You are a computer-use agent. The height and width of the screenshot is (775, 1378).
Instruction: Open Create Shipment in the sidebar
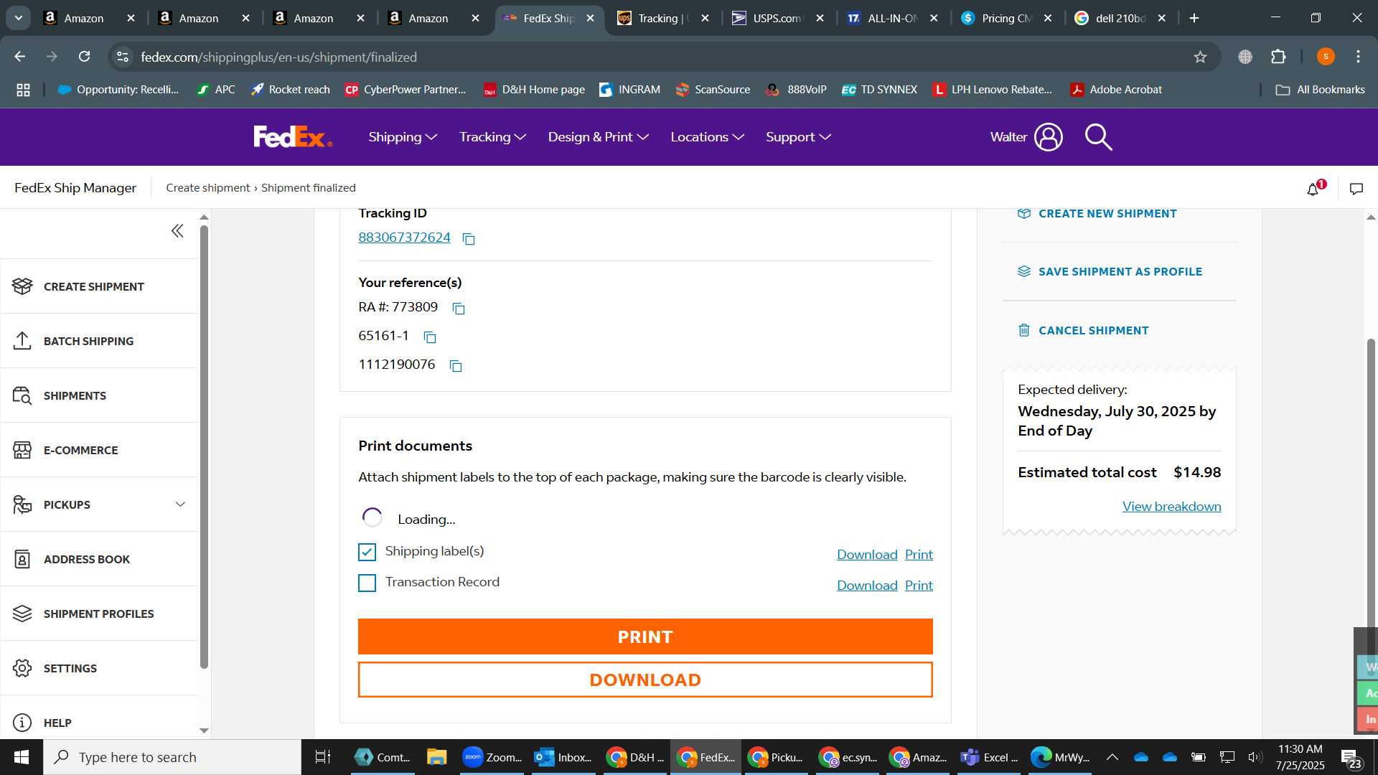click(x=99, y=286)
